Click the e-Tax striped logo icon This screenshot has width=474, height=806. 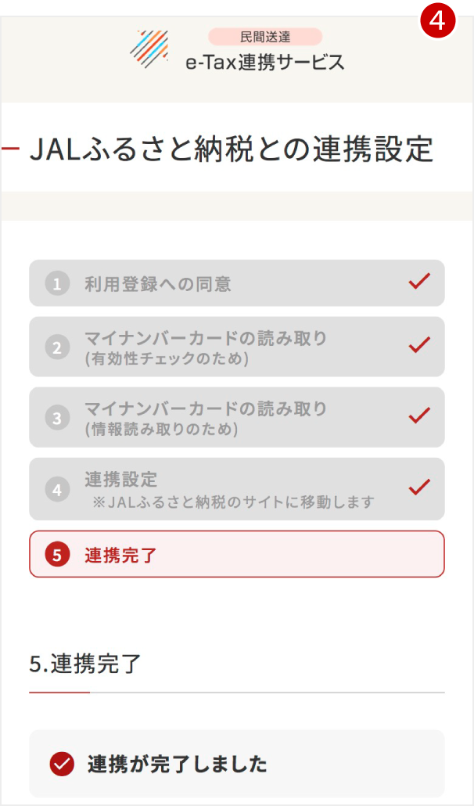tap(149, 49)
